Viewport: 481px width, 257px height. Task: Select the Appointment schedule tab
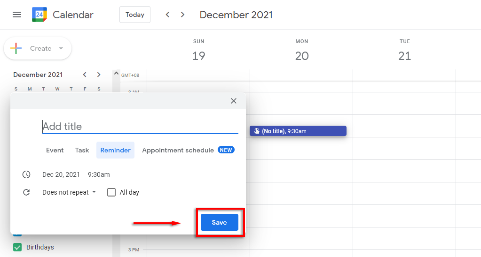(178, 150)
